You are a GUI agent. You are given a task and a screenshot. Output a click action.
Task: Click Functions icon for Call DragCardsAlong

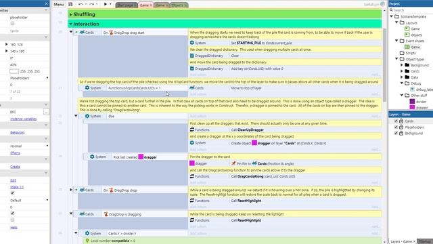(x=192, y=176)
